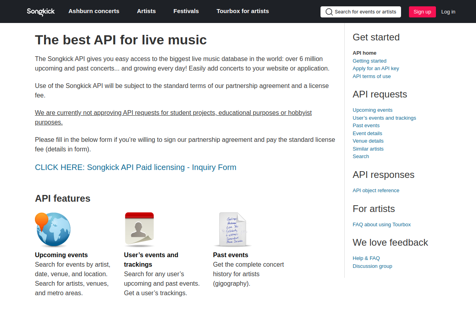The width and height of the screenshot is (476, 317).
Task: Open Tourbox for artists navigation item
Action: [x=243, y=11]
